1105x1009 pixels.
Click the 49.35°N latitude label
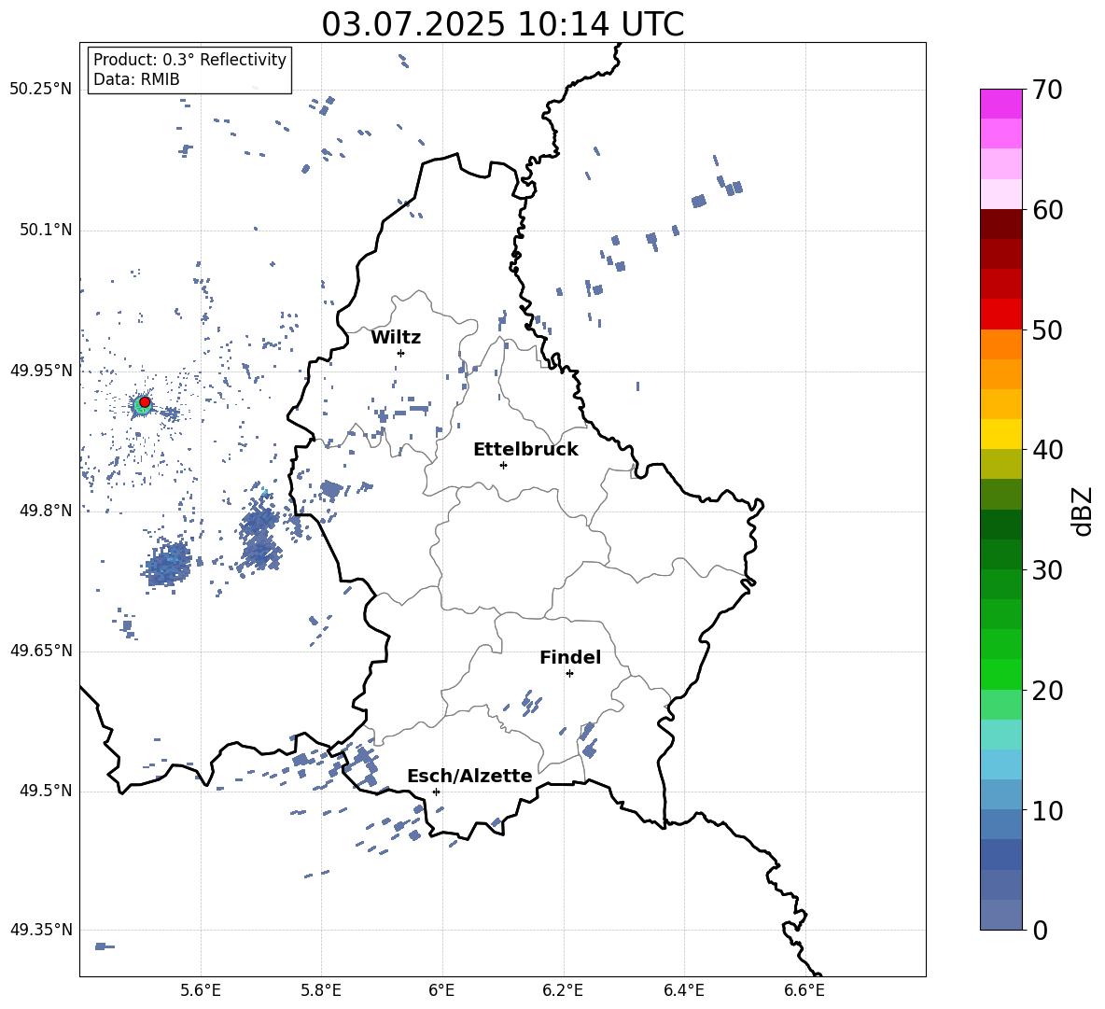[41, 930]
